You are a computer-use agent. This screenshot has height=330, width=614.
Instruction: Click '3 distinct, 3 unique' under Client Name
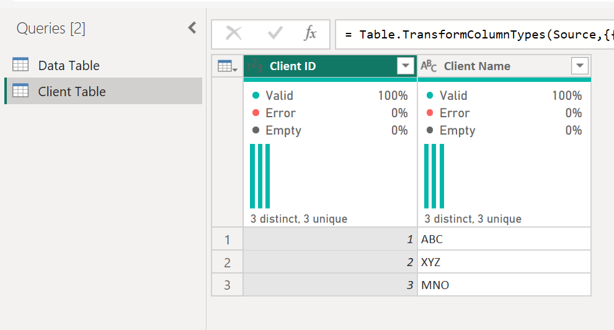point(473,219)
